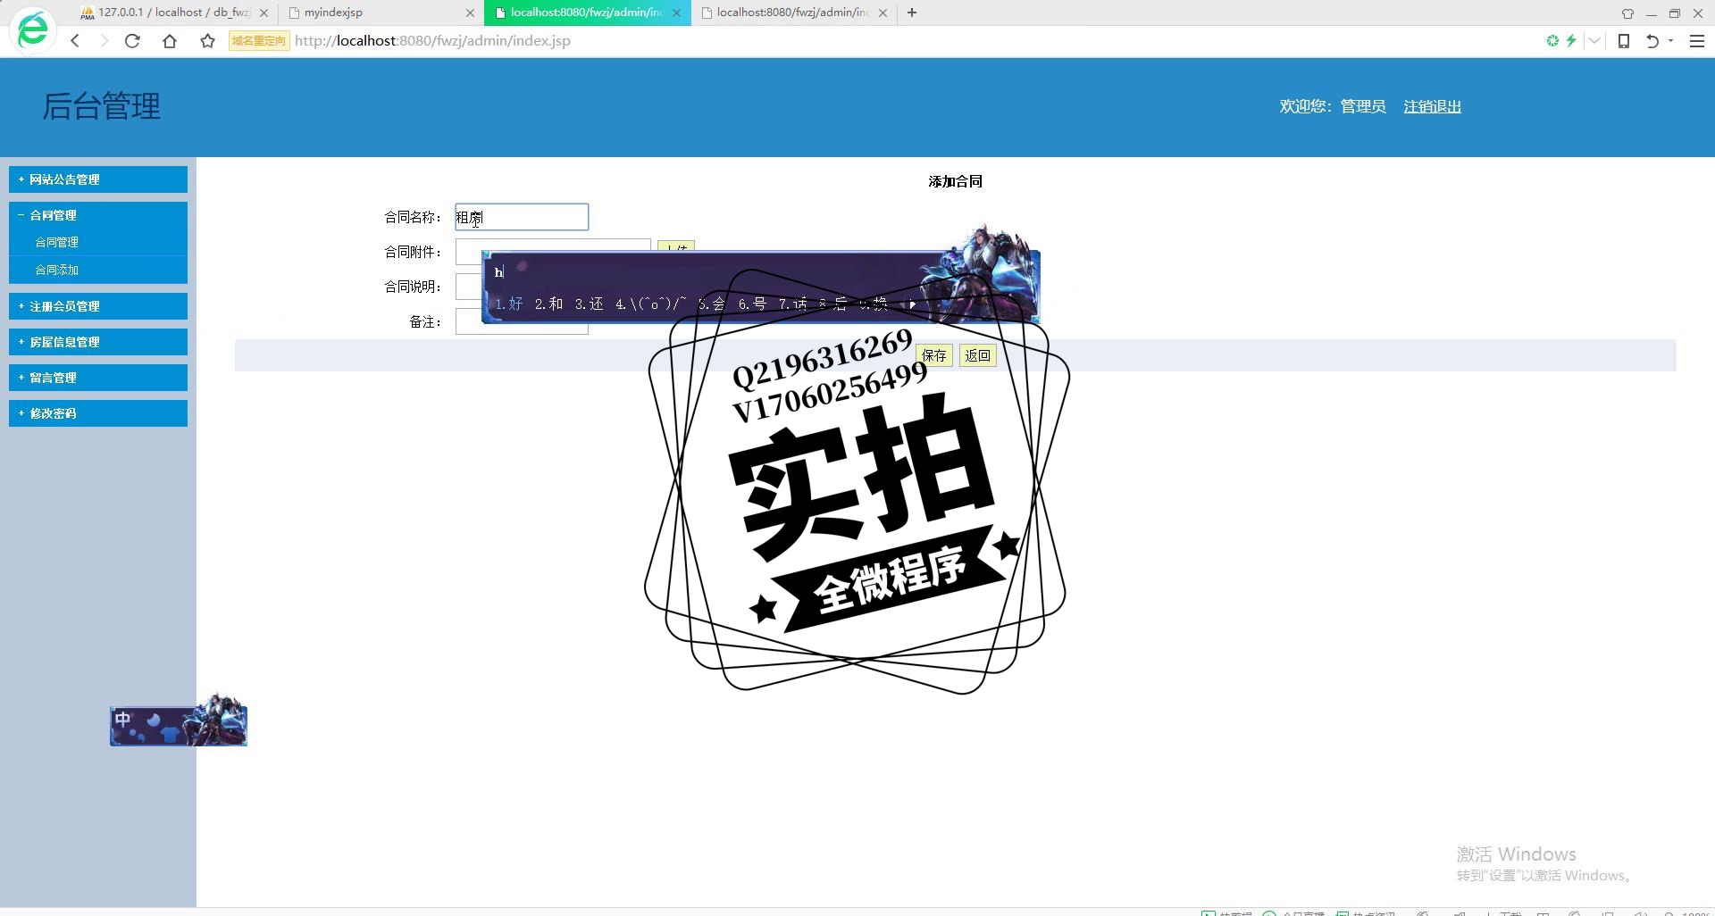Click the 注销退出 logout link
This screenshot has height=916, width=1715.
pyautogui.click(x=1432, y=106)
